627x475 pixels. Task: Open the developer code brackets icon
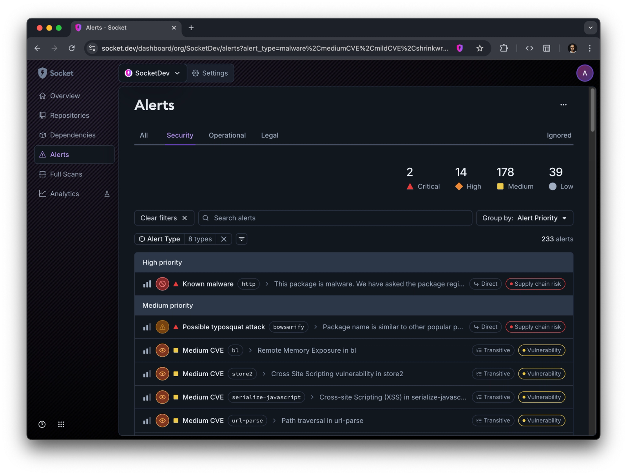pos(529,48)
